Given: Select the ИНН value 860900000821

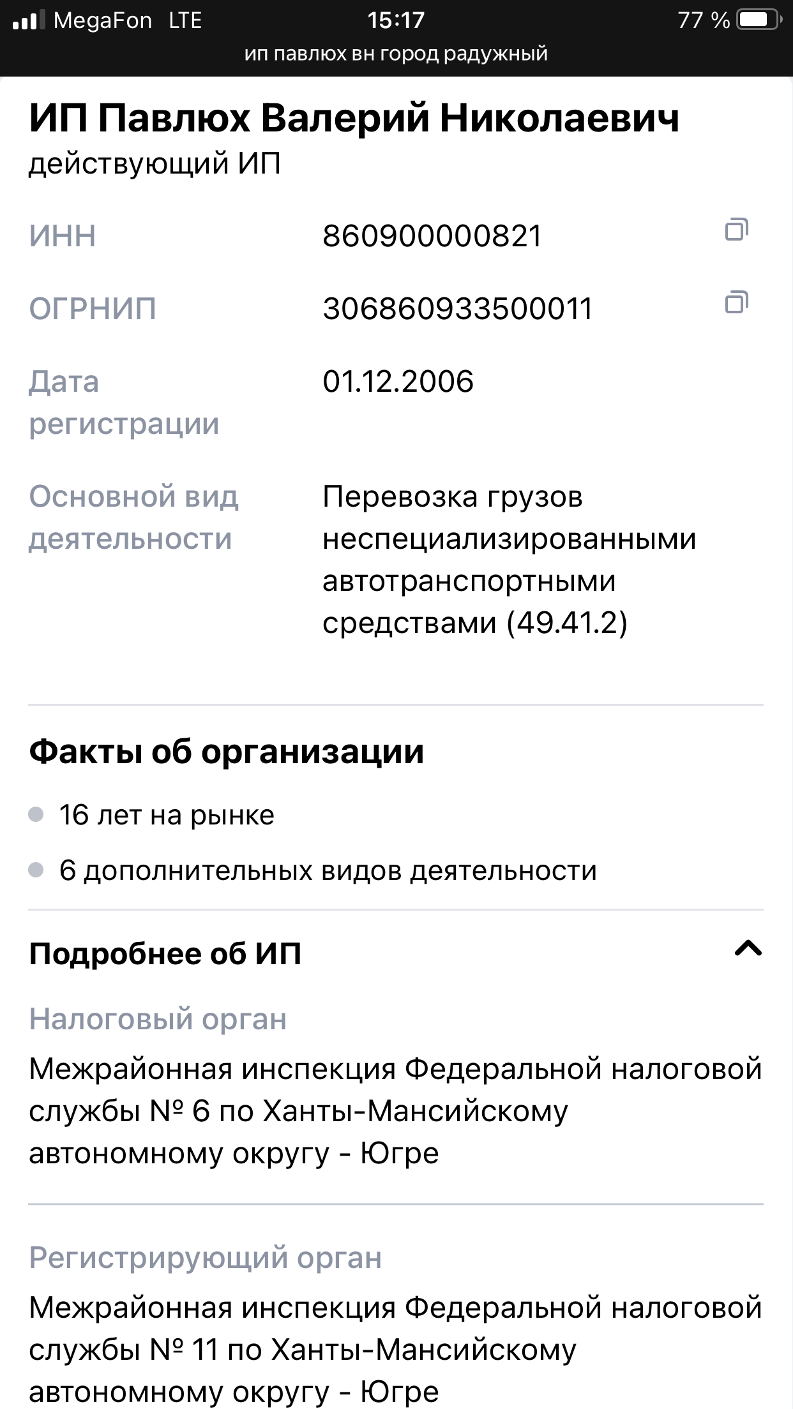Looking at the screenshot, I should tap(432, 236).
